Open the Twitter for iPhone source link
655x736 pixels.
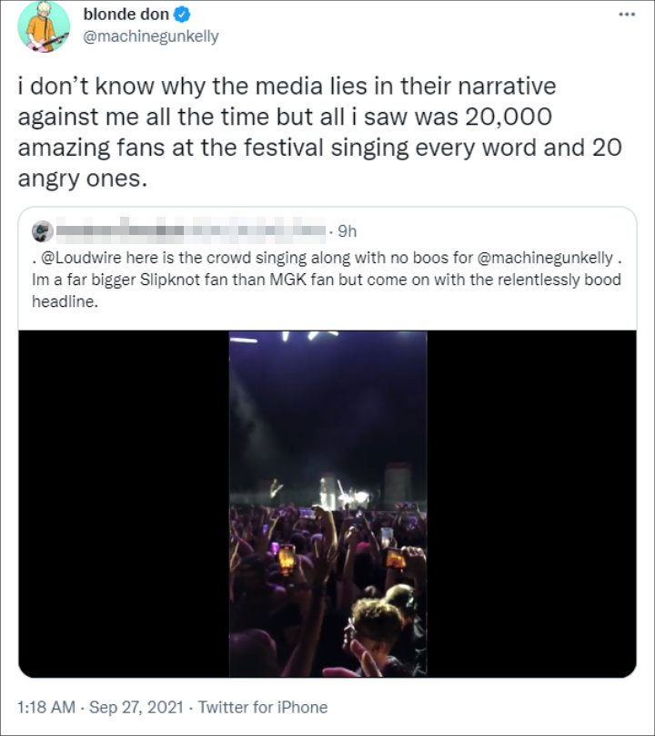click(x=262, y=707)
